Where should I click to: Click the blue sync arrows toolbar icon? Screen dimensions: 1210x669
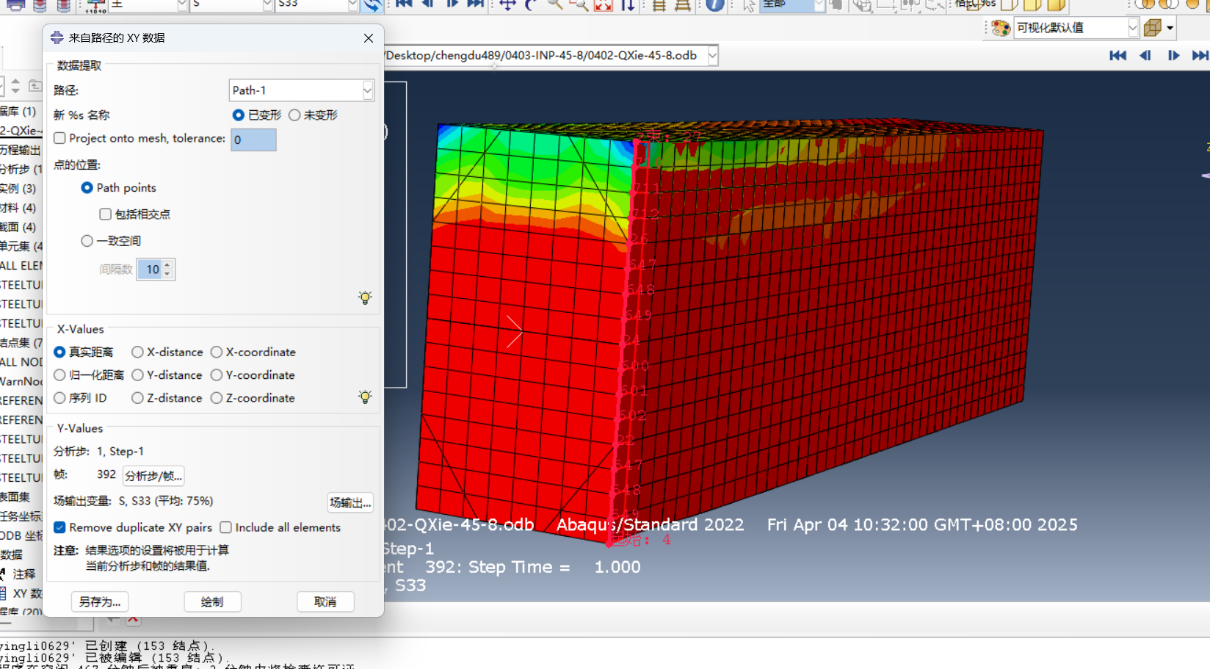click(373, 4)
